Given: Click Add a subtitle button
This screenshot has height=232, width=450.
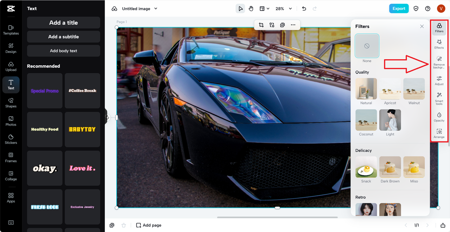Looking at the screenshot, I should tap(64, 37).
